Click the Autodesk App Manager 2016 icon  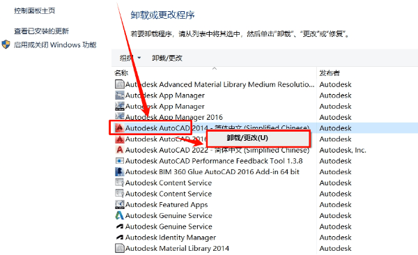pyautogui.click(x=119, y=116)
